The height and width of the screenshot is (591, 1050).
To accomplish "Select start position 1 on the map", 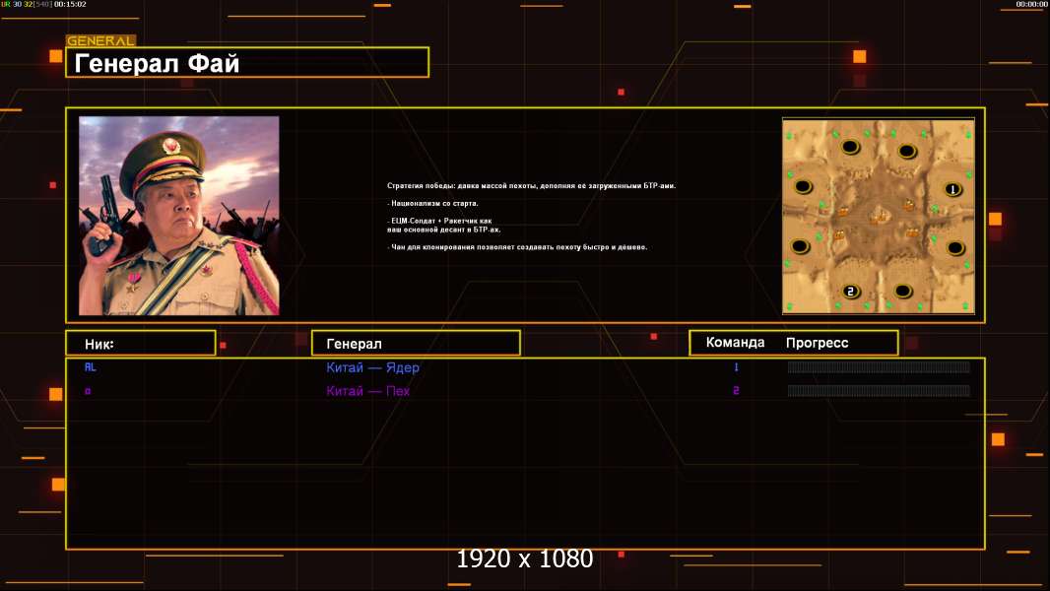I will 952,189.
